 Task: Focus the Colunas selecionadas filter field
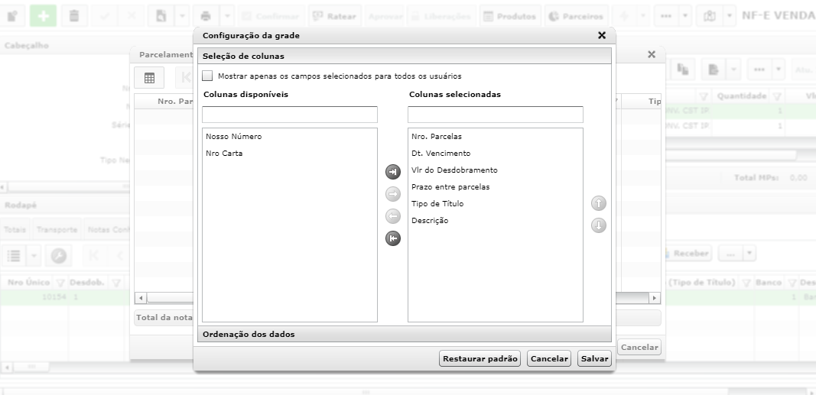point(496,115)
